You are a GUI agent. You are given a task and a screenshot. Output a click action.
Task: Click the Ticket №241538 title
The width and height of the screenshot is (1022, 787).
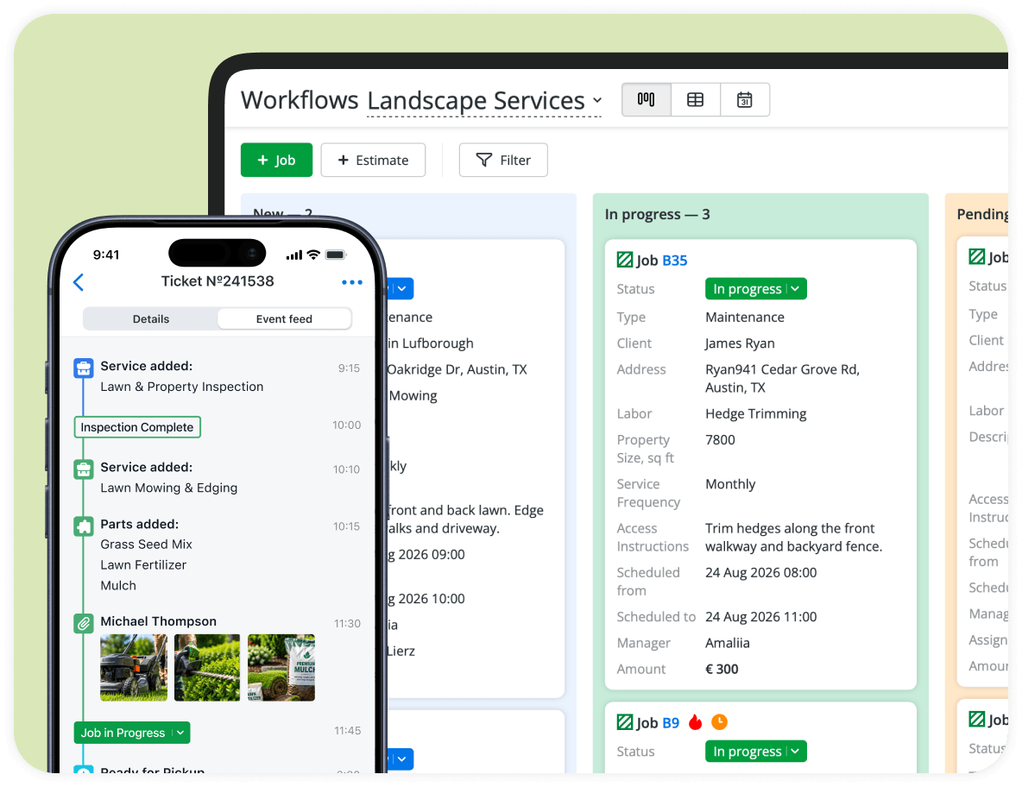pyautogui.click(x=218, y=281)
